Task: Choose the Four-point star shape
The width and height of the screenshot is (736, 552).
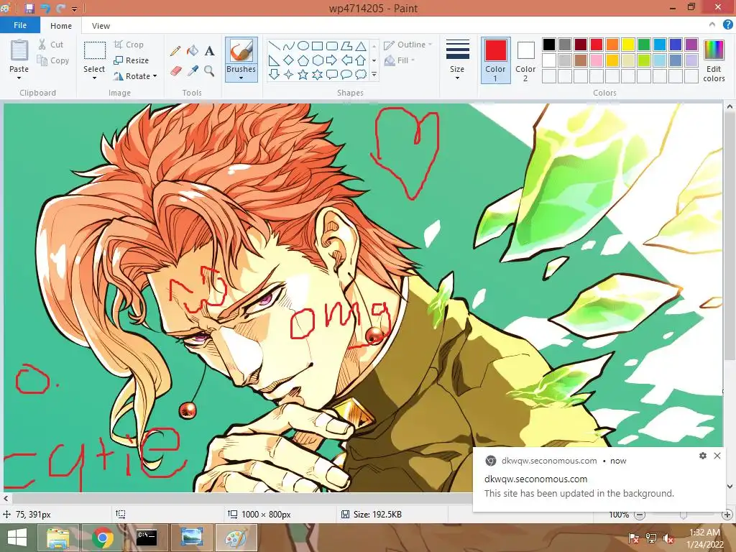Action: [289, 74]
